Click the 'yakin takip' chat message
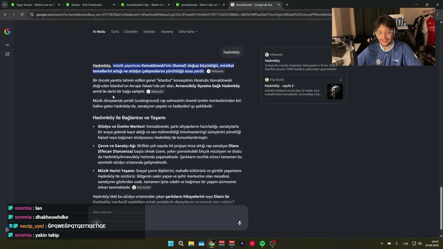The width and height of the screenshot is (443, 249). click(47, 235)
